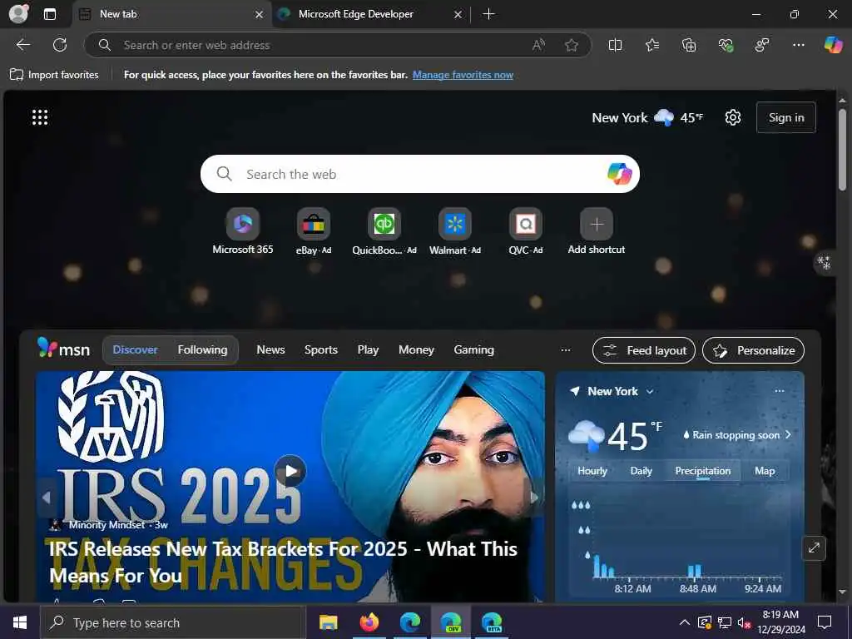The image size is (852, 639).
Task: Open the apps grid launcher icon
Action: click(x=40, y=117)
